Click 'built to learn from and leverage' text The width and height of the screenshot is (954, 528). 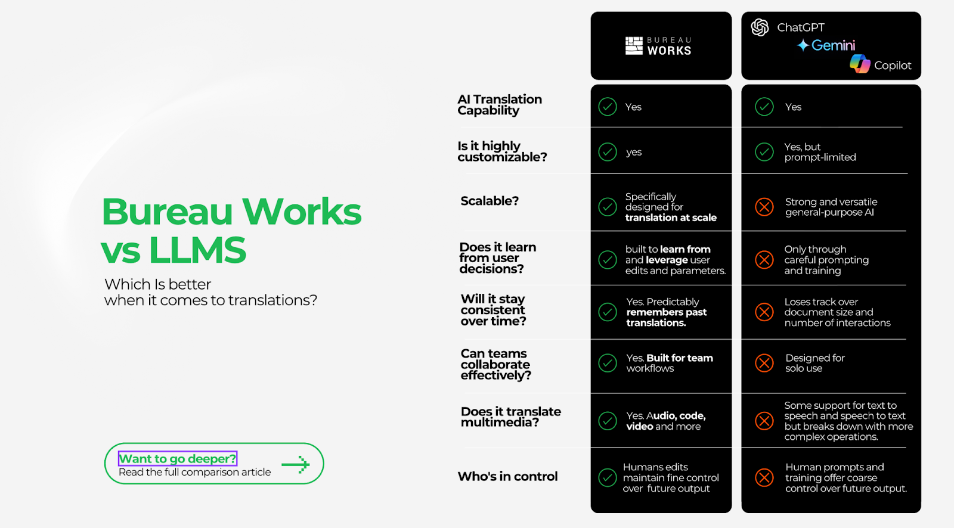pyautogui.click(x=676, y=260)
